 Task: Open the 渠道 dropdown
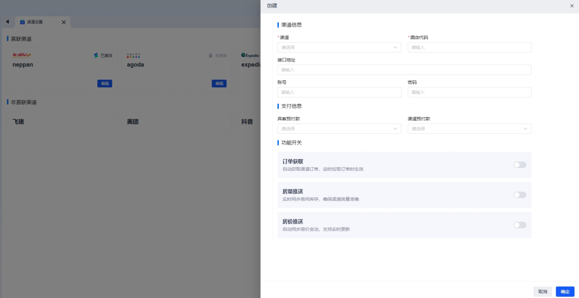point(339,47)
